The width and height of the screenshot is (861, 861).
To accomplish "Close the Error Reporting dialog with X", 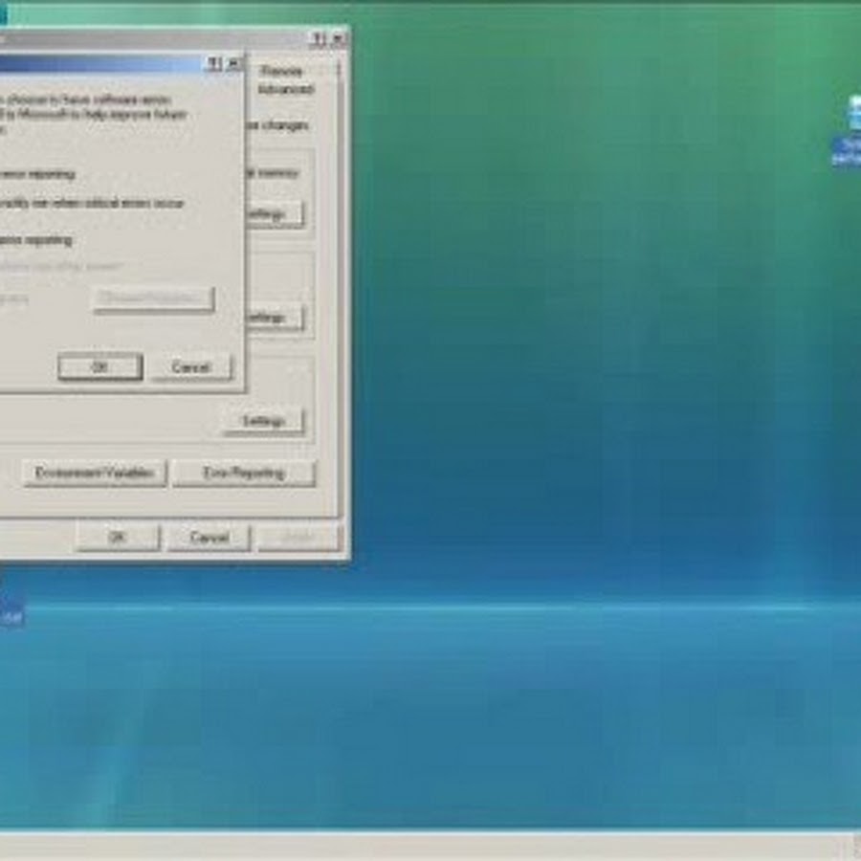I will 232,64.
